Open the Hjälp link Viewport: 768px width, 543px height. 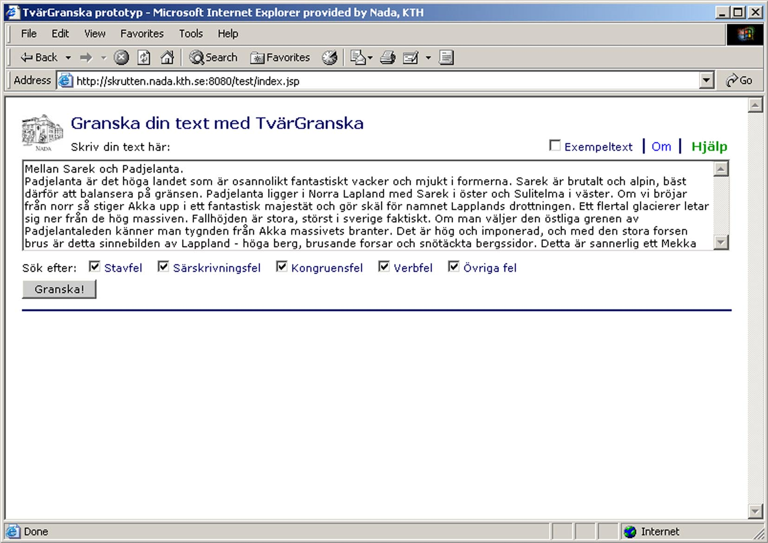click(x=709, y=147)
